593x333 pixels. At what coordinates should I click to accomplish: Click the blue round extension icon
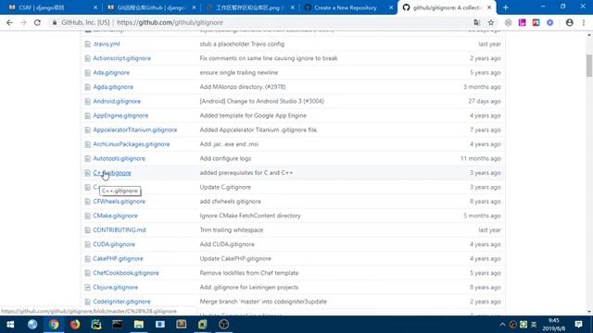[x=549, y=22]
